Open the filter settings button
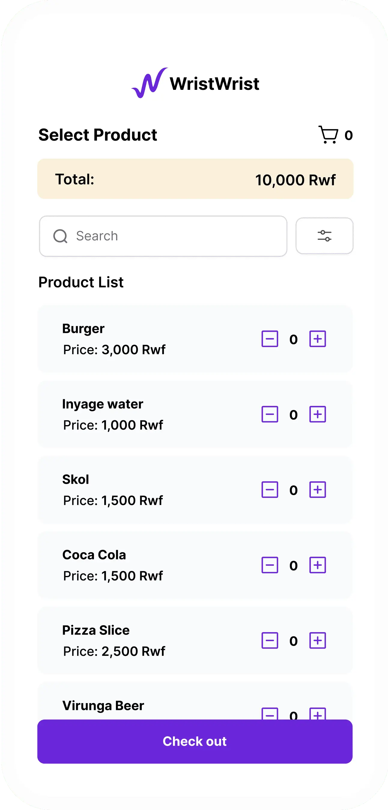 click(324, 236)
